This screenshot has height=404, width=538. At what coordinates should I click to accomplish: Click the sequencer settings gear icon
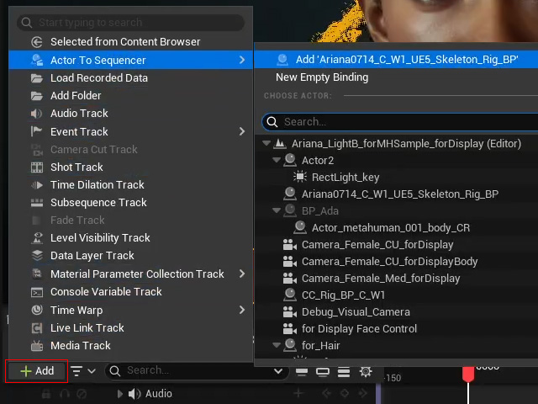pyautogui.click(x=366, y=371)
